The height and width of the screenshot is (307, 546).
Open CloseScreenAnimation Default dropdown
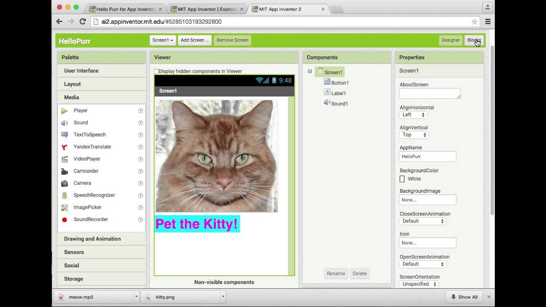423,221
